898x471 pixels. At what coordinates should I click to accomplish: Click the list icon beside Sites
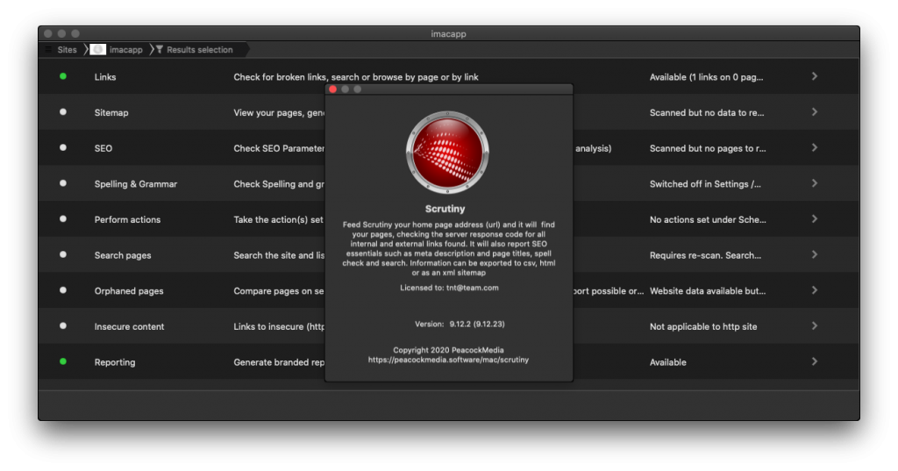pyautogui.click(x=49, y=49)
